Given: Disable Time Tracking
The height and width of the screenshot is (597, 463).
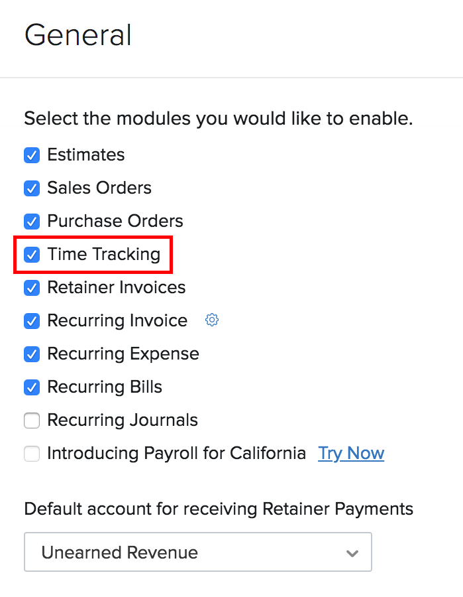Looking at the screenshot, I should 32,255.
